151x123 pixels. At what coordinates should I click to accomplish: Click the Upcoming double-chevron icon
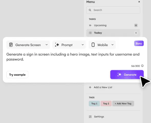90,25
